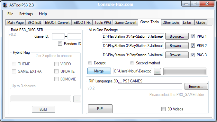This screenshot has height=122, width=217.
Task: Open the File menu
Action: (10, 14)
